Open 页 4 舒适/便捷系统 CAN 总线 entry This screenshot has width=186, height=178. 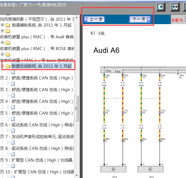(x=36, y=101)
